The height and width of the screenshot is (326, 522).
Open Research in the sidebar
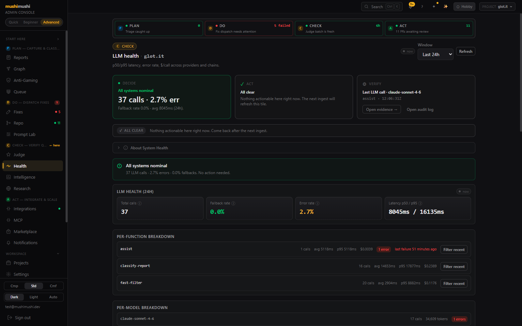(x=33, y=188)
